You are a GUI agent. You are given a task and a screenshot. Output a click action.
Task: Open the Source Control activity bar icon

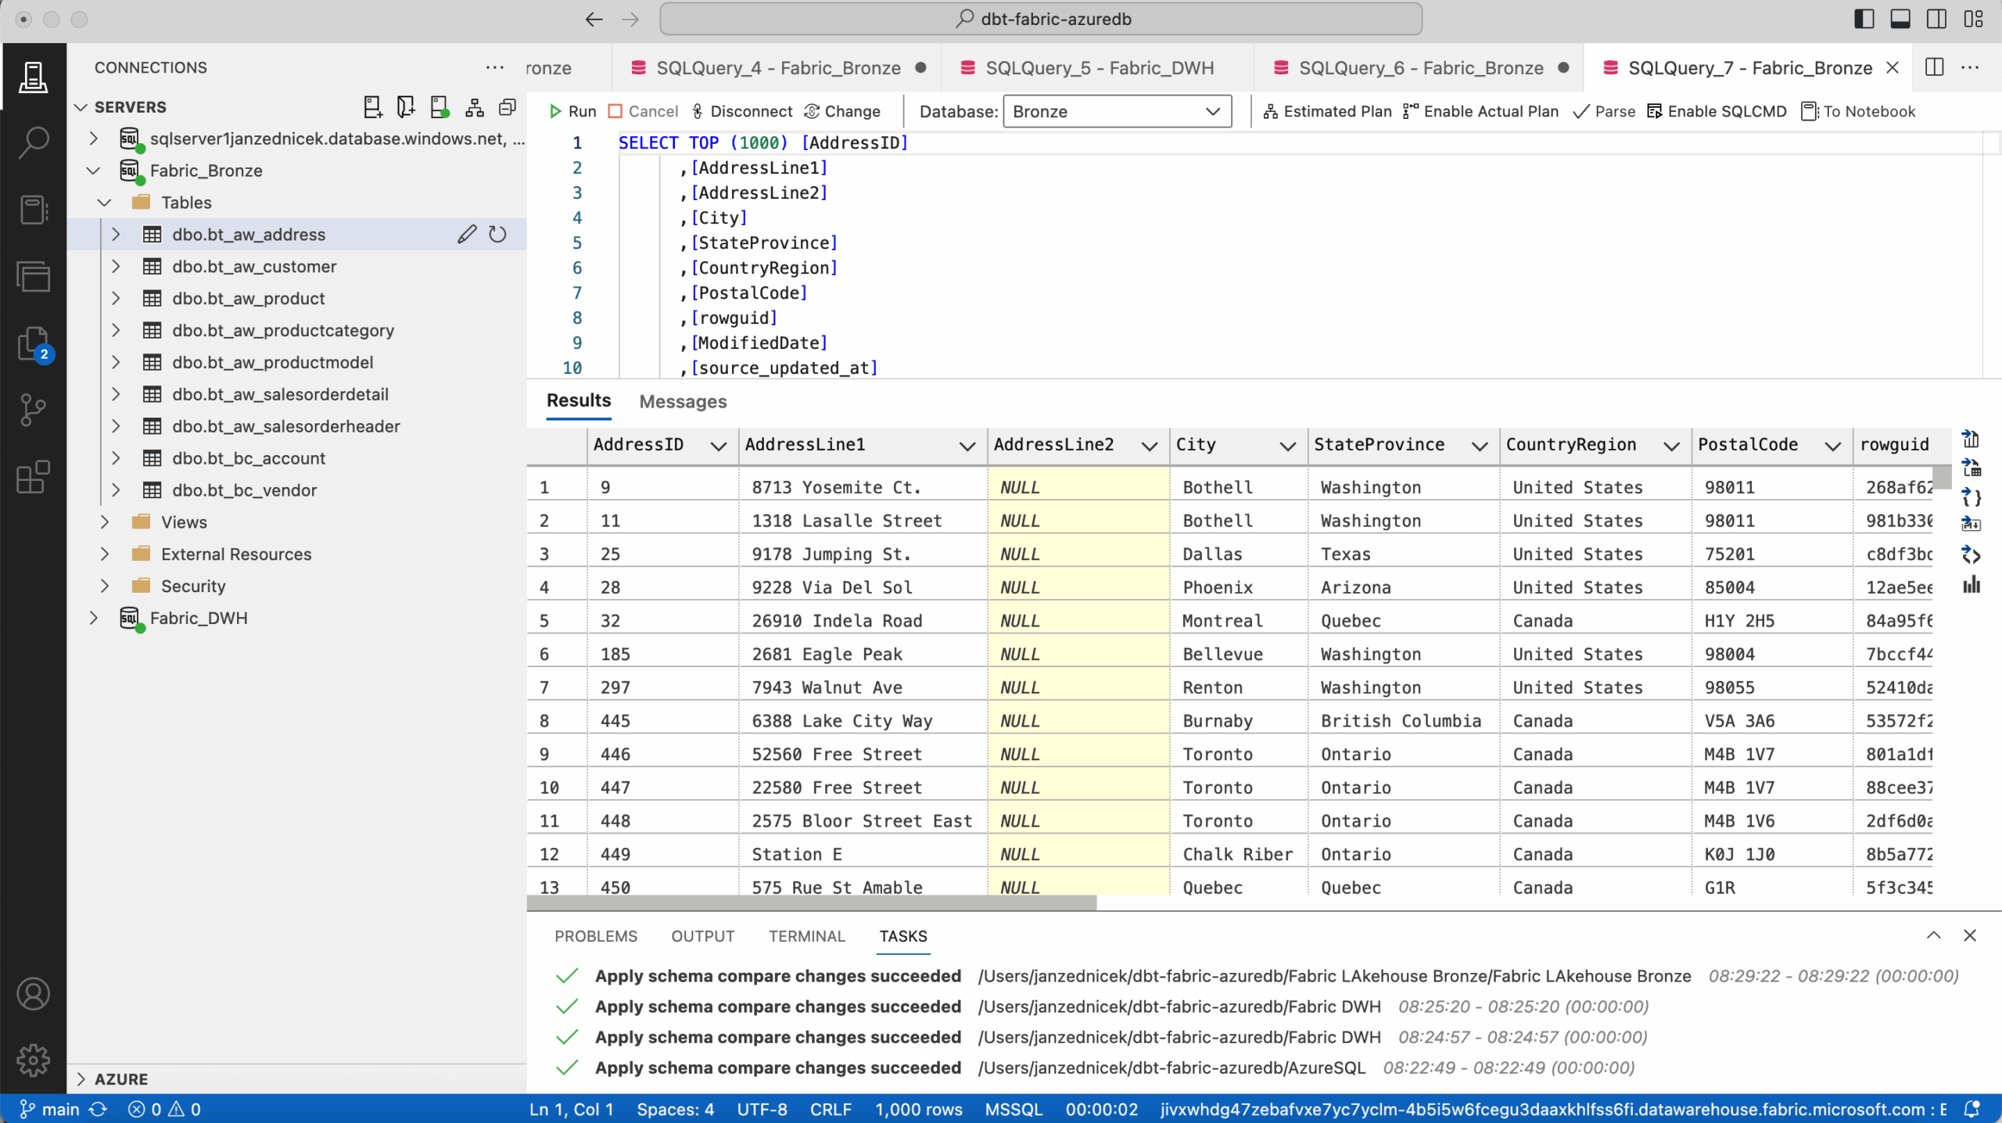(x=33, y=410)
